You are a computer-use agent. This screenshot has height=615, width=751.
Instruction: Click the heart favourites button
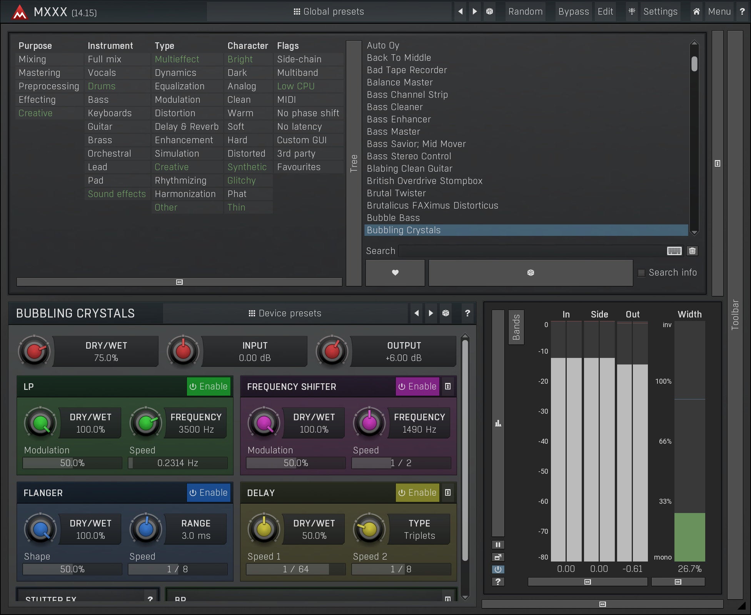[x=395, y=272]
